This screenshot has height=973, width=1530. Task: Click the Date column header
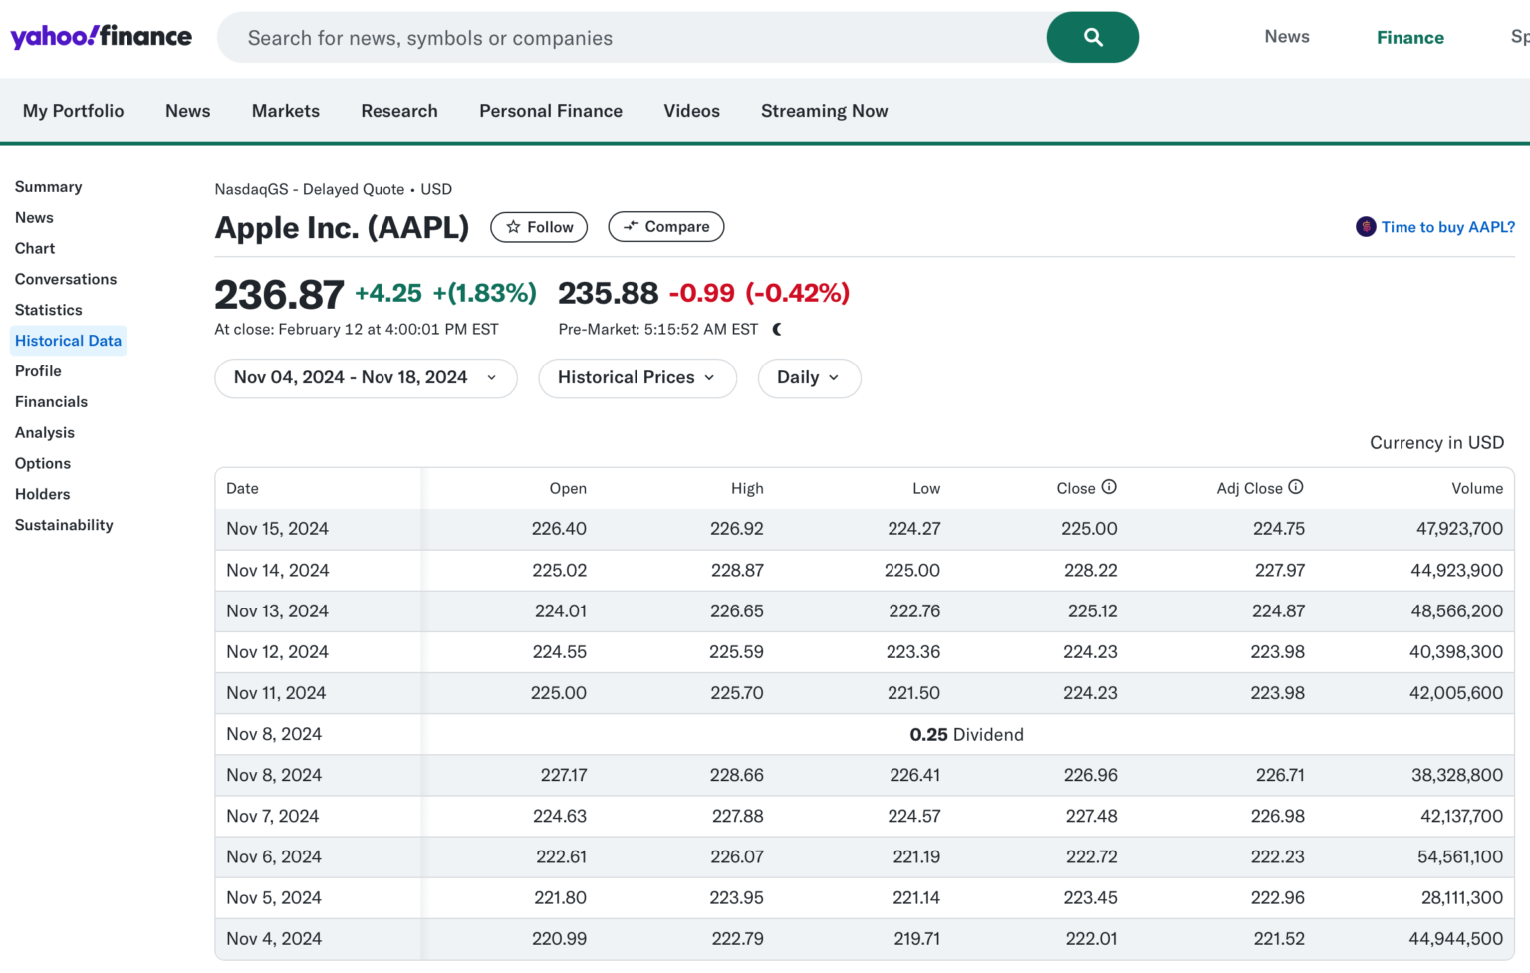(242, 488)
